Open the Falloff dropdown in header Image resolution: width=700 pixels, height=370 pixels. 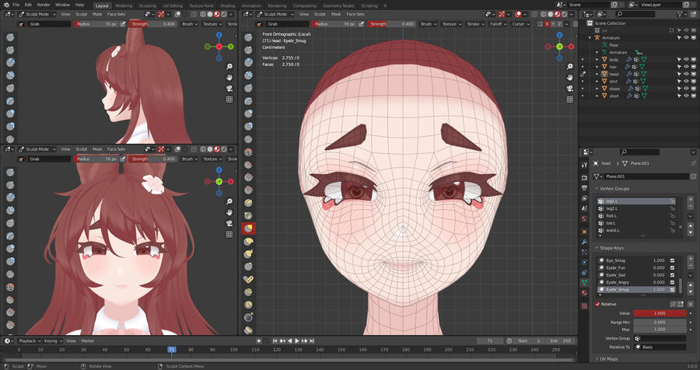pos(495,24)
